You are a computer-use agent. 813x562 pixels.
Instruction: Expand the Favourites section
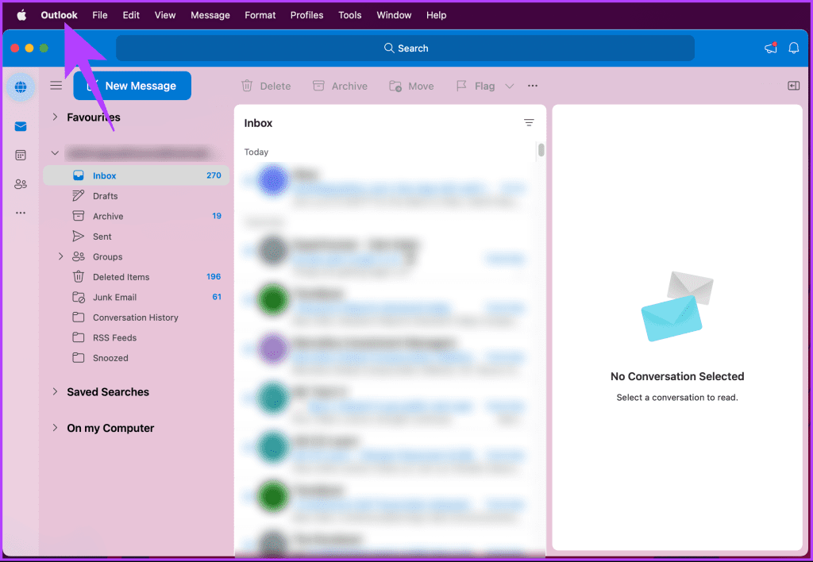(55, 117)
